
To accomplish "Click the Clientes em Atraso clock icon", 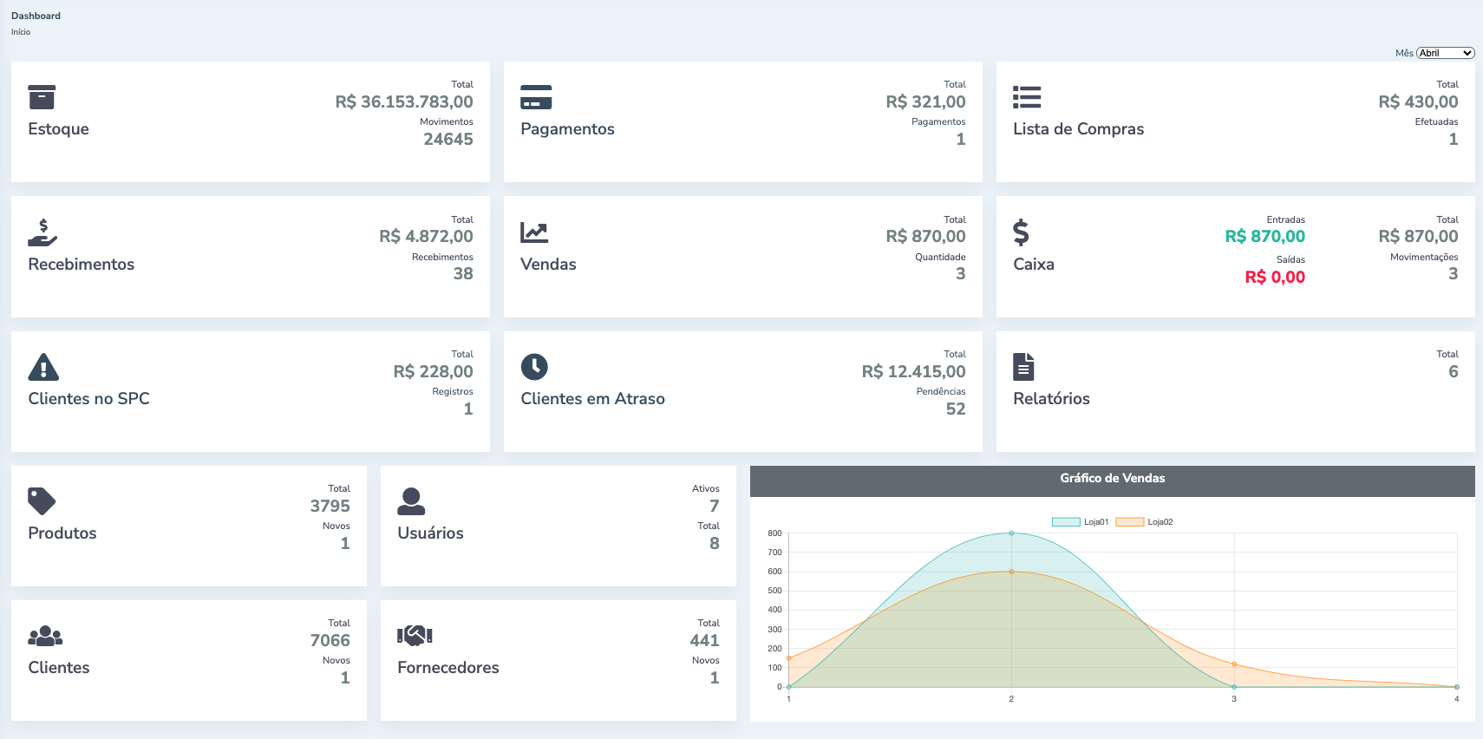I will pos(534,367).
